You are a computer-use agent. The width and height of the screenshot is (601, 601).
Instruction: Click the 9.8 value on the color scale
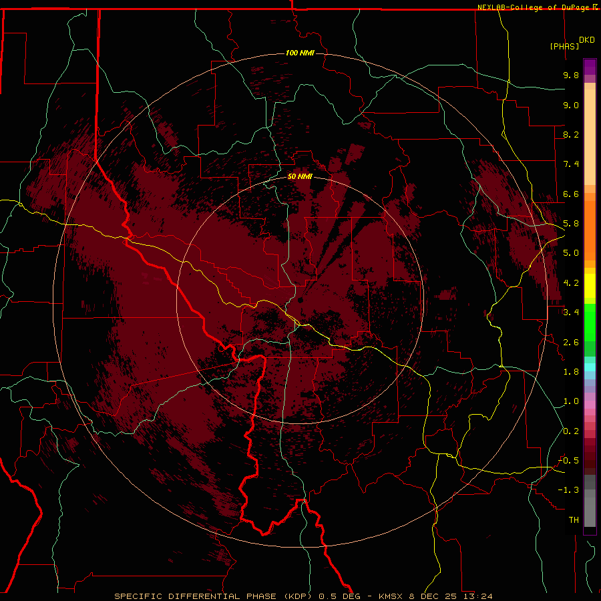point(571,75)
